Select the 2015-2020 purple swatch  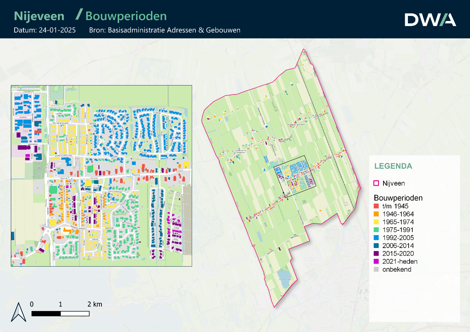[x=376, y=253]
